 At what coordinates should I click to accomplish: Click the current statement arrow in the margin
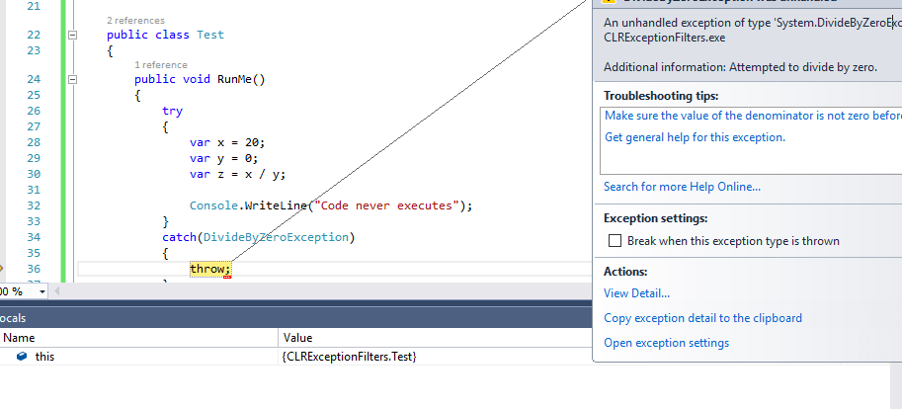(2, 269)
